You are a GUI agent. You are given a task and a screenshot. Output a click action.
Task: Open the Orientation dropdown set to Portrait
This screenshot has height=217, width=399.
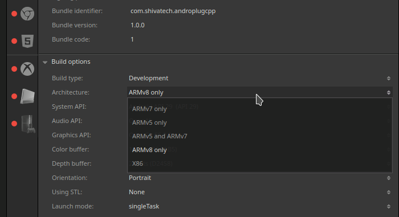pos(259,178)
